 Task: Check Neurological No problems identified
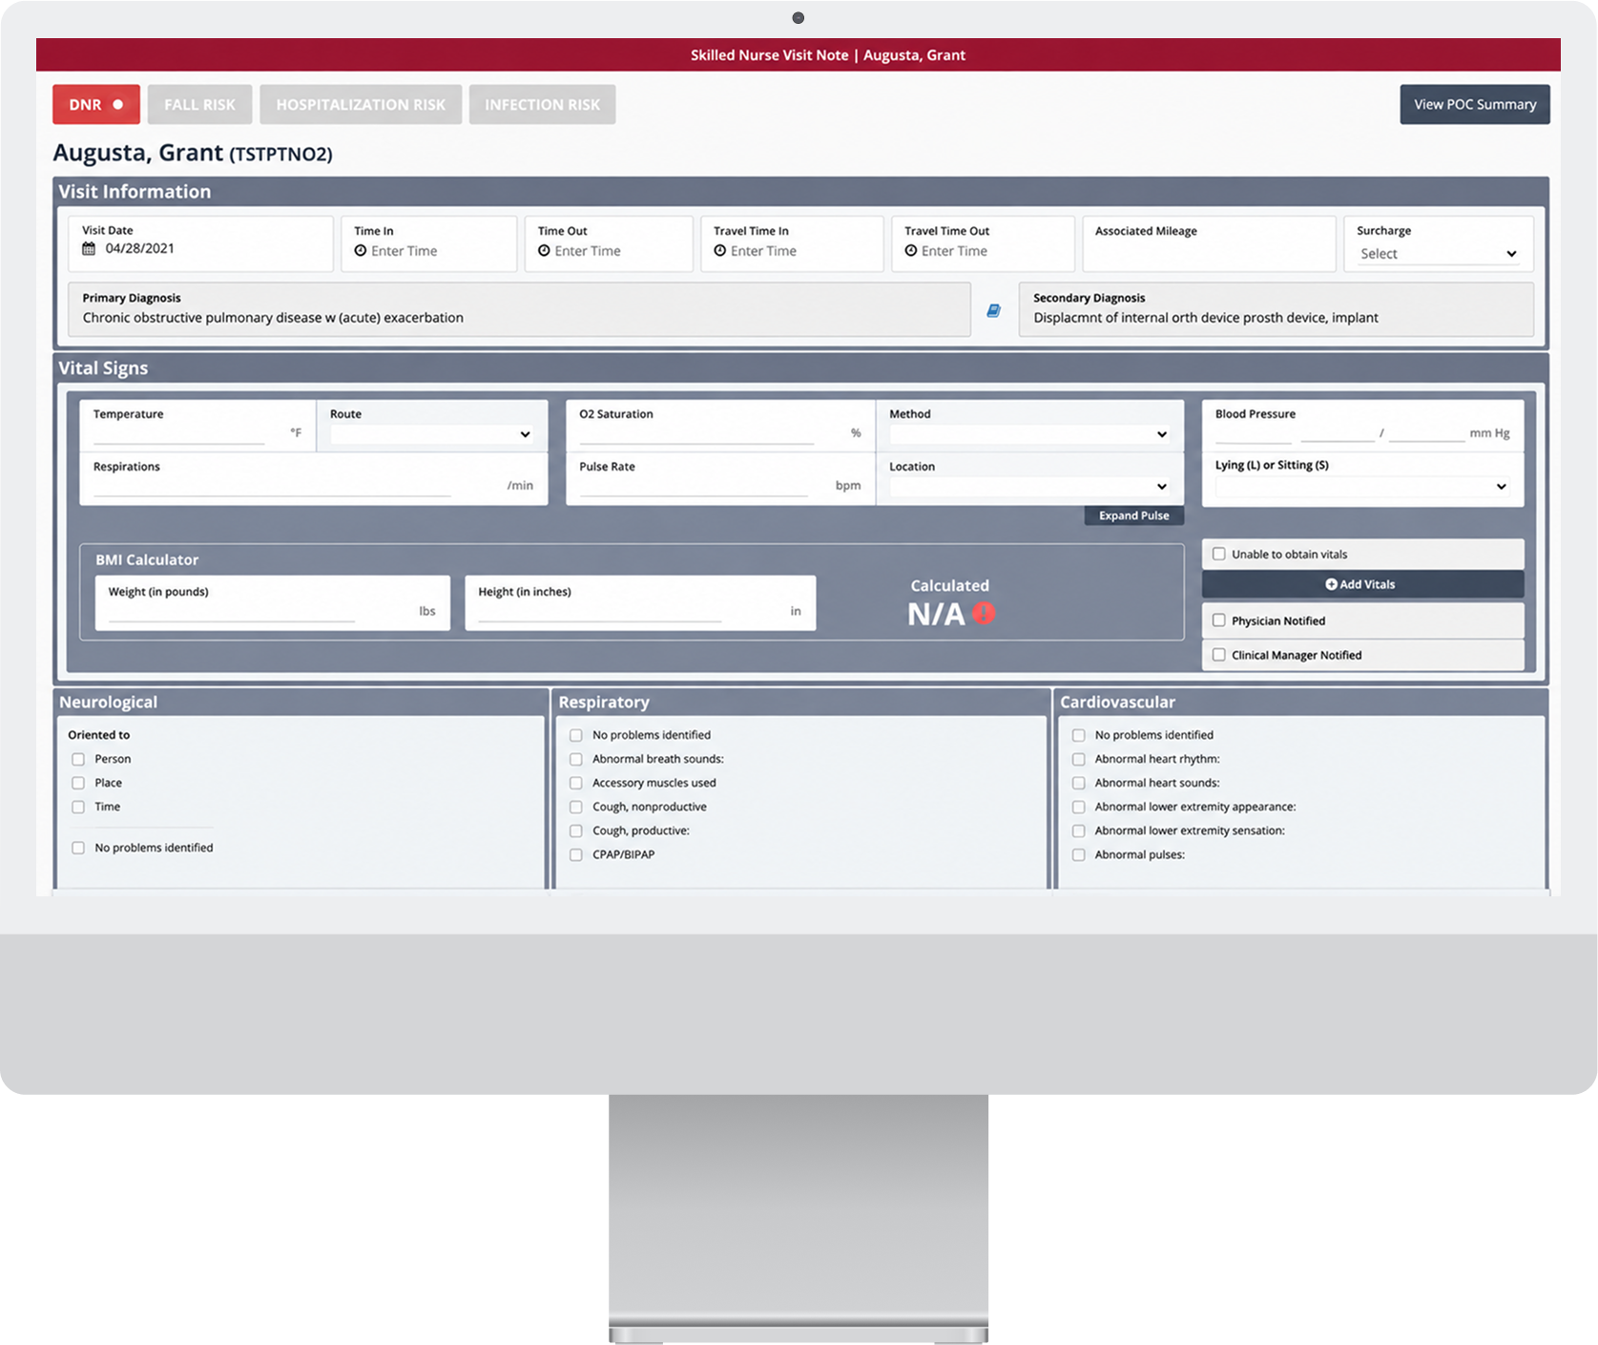[x=78, y=848]
